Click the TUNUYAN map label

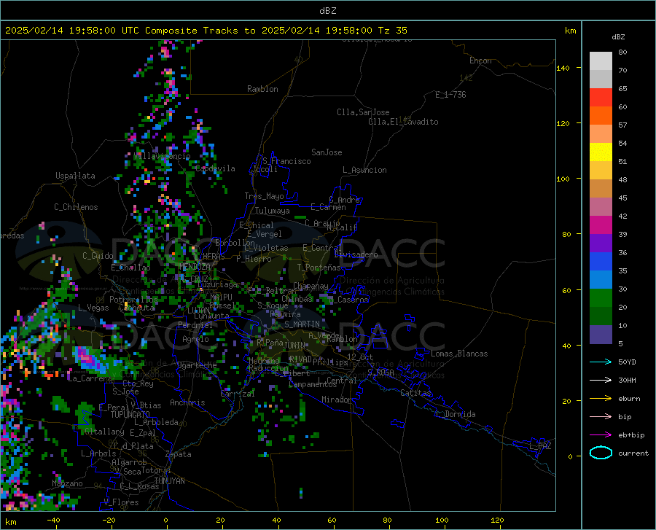point(169,481)
